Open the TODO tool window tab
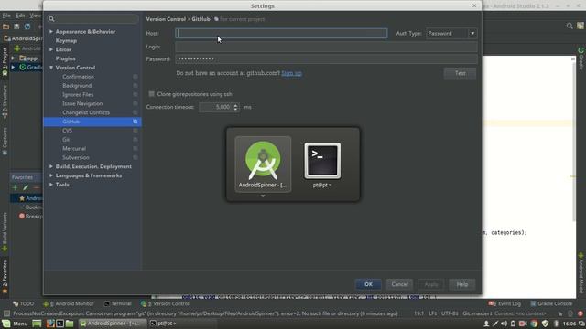The width and height of the screenshot is (586, 329). pos(23,303)
